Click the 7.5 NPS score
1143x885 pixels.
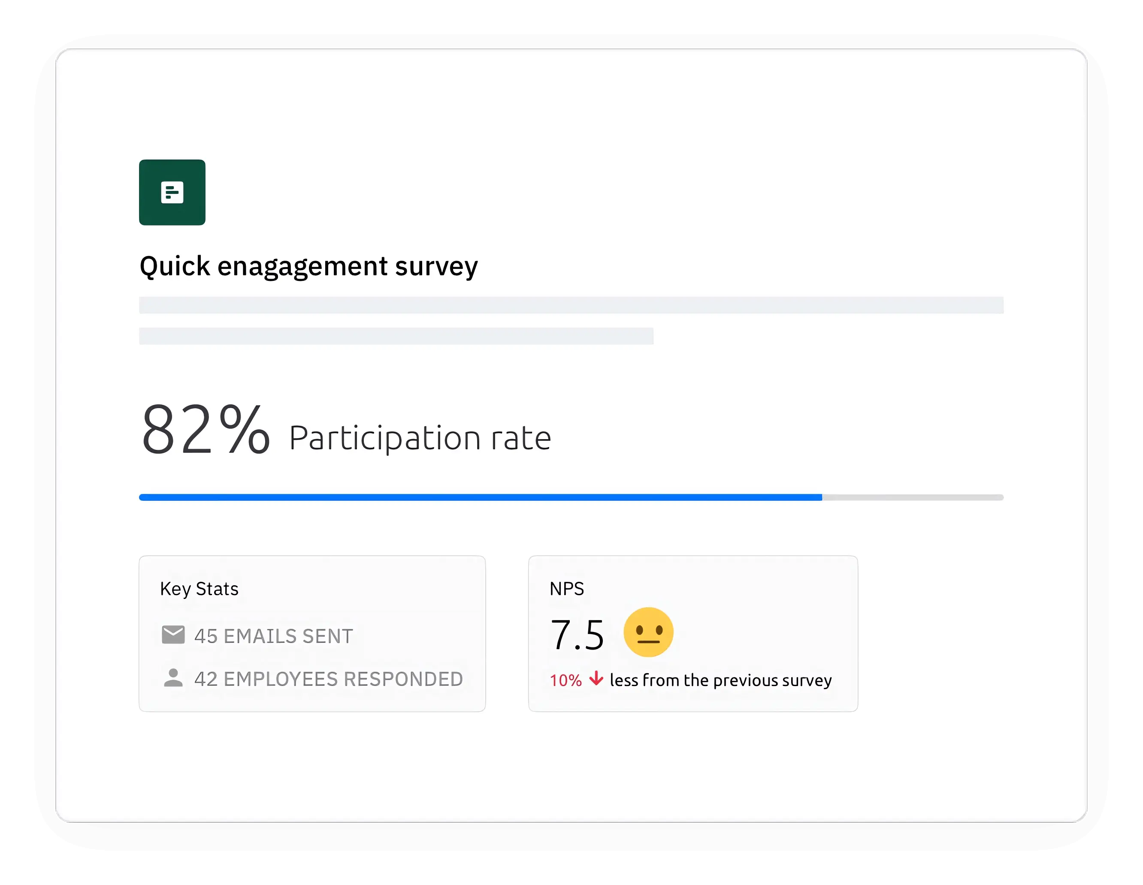(x=577, y=635)
